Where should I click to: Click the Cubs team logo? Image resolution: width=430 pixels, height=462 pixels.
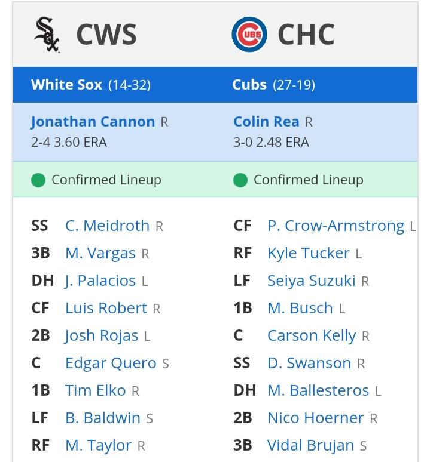pos(249,35)
